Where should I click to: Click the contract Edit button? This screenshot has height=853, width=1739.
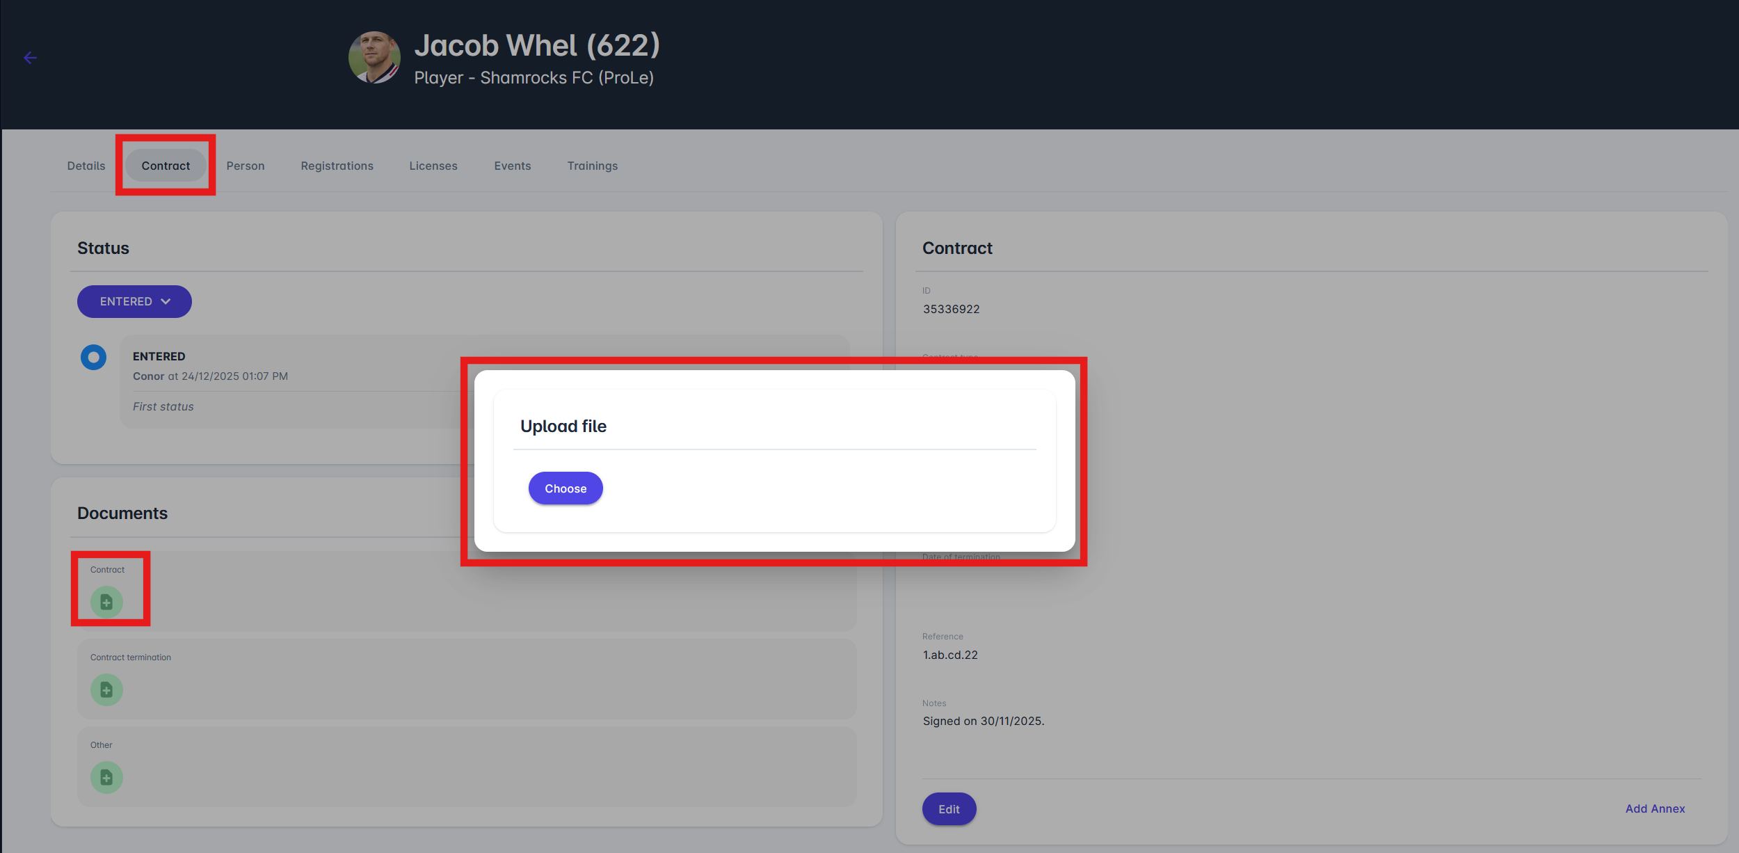[x=949, y=809]
